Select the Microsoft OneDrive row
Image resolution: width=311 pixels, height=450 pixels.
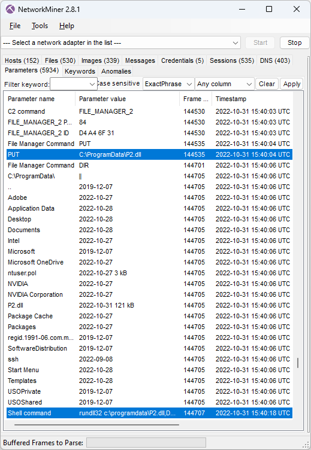(149, 262)
